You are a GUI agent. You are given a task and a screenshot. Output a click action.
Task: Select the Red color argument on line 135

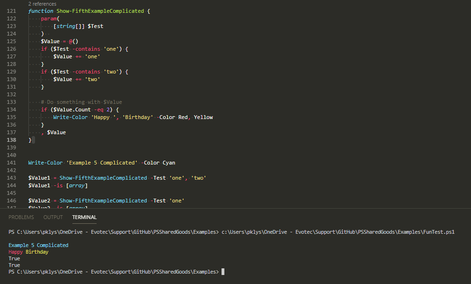pos(183,117)
